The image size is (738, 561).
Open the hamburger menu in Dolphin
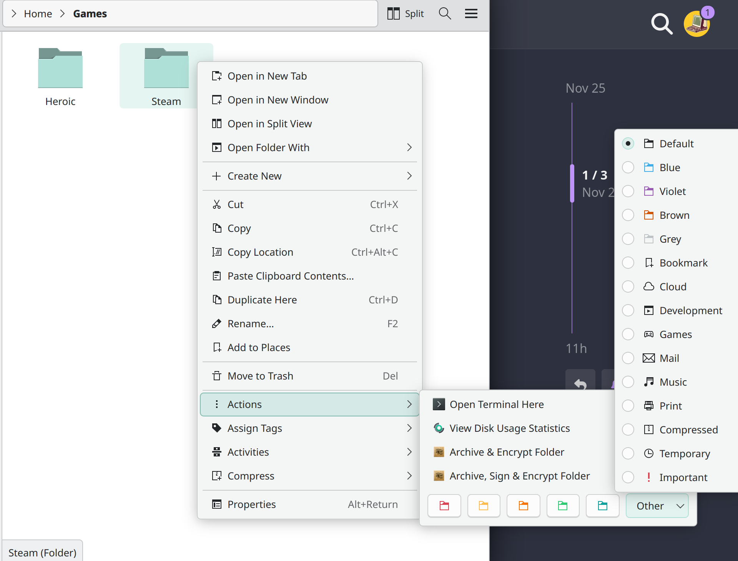point(471,13)
